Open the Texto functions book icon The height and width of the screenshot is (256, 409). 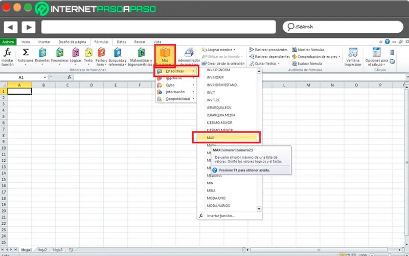(x=88, y=53)
